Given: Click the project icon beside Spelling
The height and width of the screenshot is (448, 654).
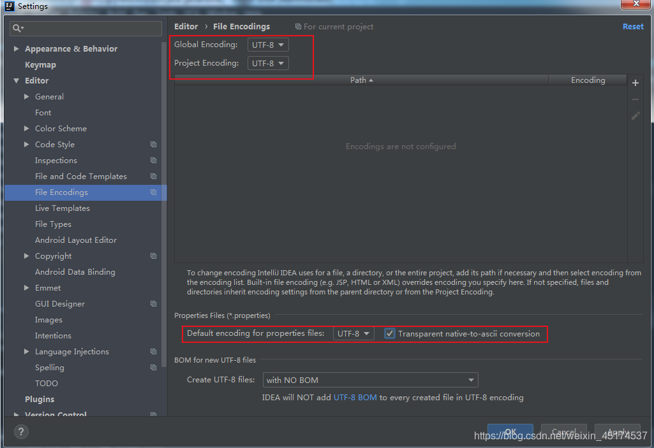Looking at the screenshot, I should (x=154, y=368).
